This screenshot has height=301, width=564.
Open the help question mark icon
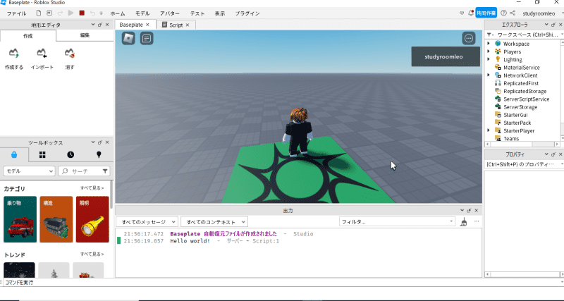(x=503, y=13)
